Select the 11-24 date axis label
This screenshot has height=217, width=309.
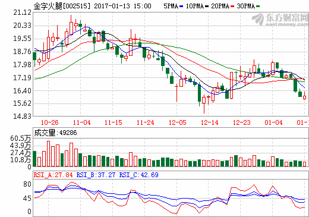coord(146,122)
